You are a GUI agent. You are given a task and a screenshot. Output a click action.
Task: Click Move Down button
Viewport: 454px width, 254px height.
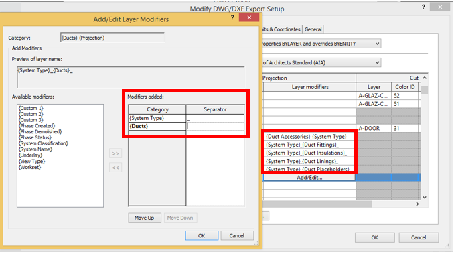click(180, 218)
